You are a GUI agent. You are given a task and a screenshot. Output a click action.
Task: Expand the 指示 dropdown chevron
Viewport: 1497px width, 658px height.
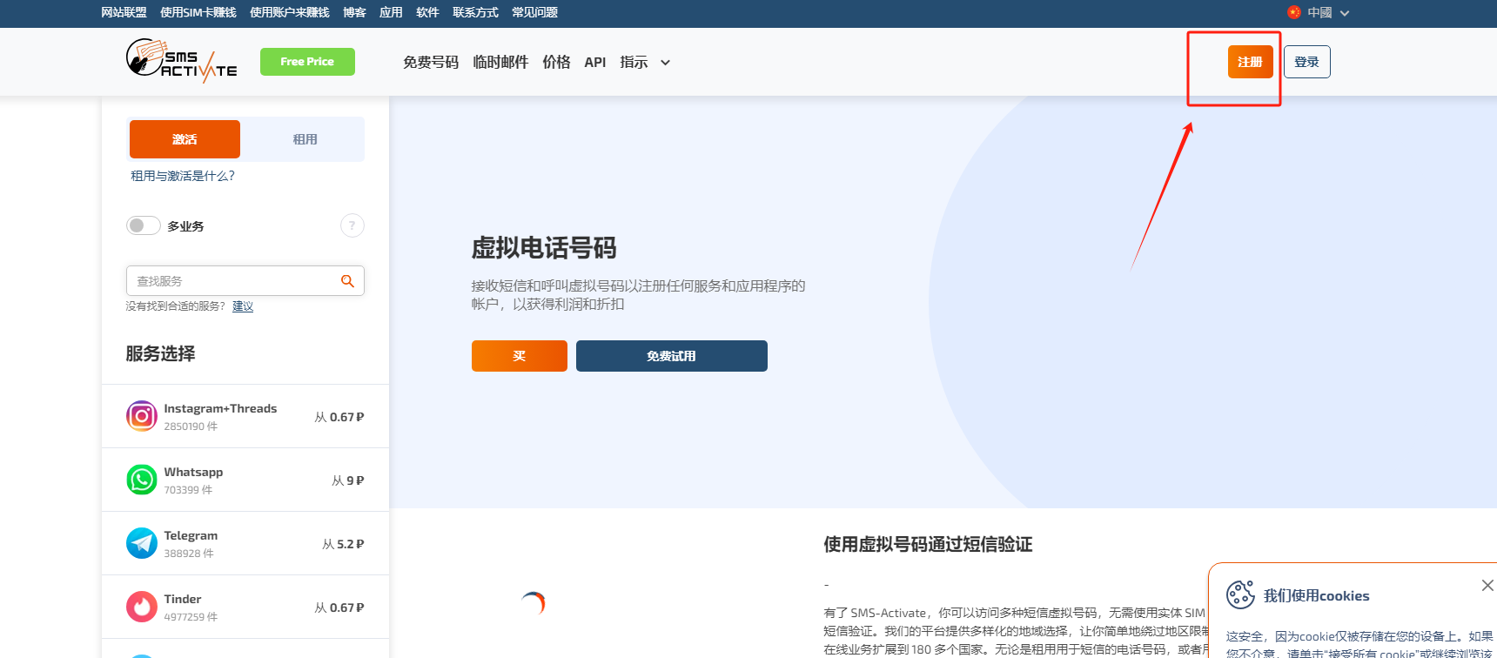click(665, 63)
